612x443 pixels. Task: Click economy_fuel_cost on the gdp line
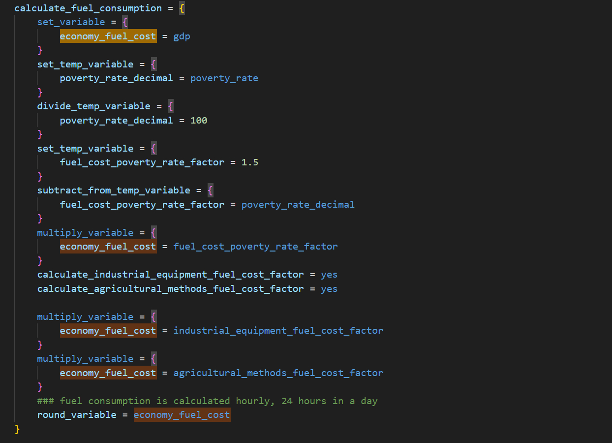(108, 36)
